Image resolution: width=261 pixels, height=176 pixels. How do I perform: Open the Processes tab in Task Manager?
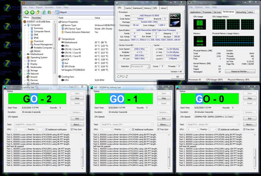[207, 12]
